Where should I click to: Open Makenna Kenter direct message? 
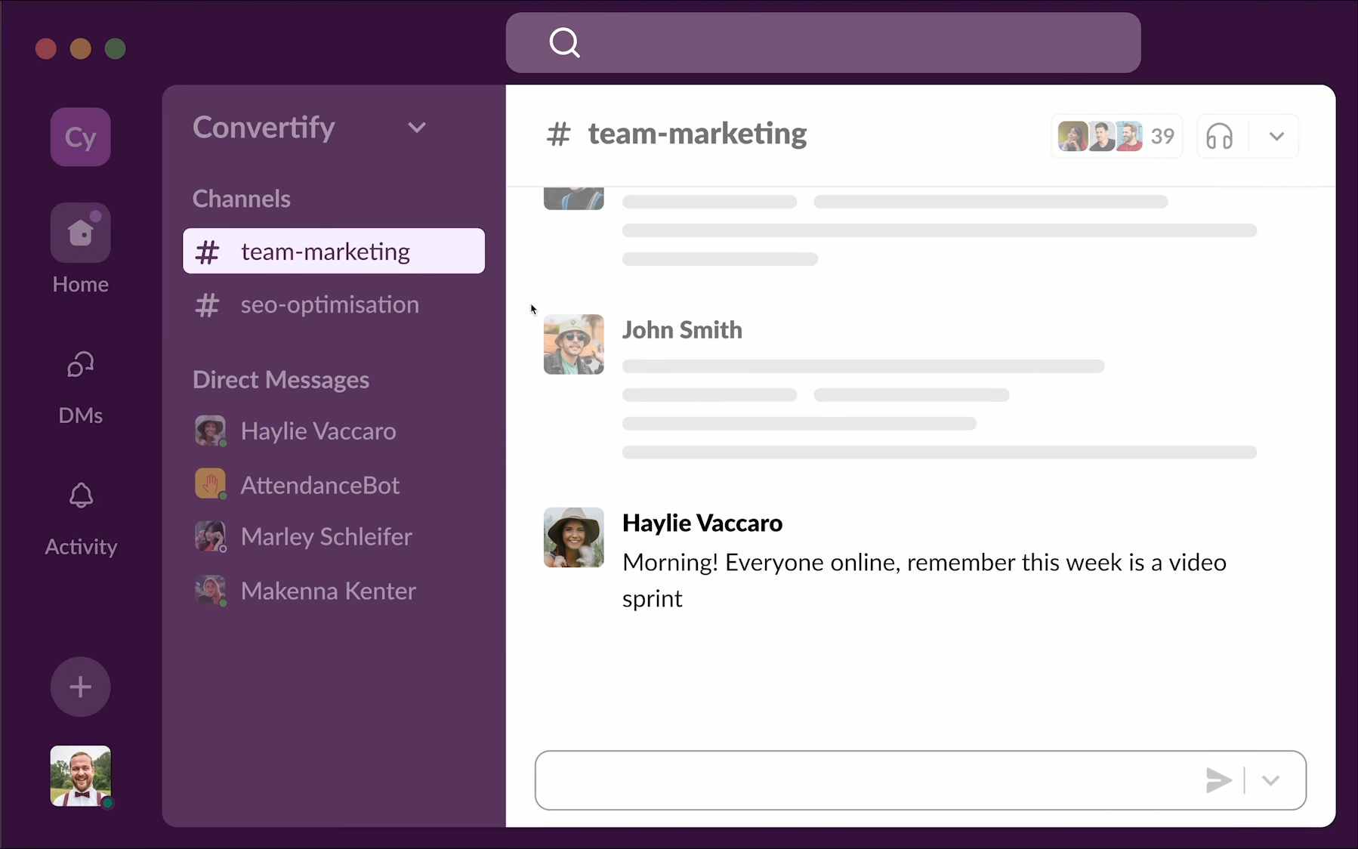point(328,591)
